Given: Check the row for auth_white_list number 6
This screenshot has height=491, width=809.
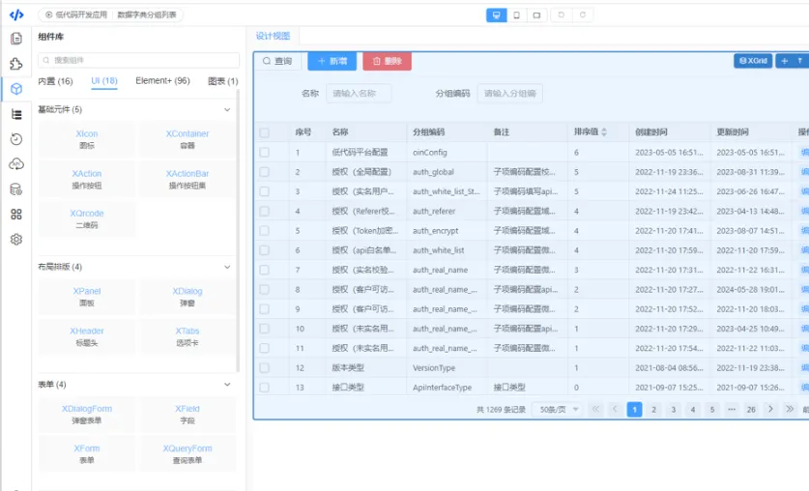Looking at the screenshot, I should coord(264,250).
